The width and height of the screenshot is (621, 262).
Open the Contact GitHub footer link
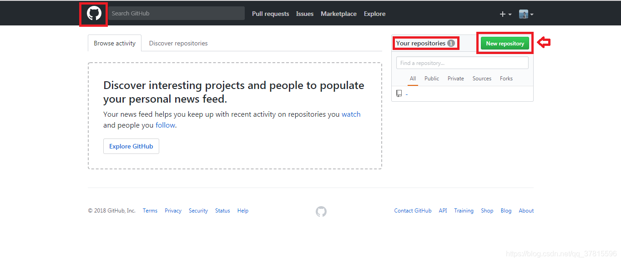tap(413, 211)
